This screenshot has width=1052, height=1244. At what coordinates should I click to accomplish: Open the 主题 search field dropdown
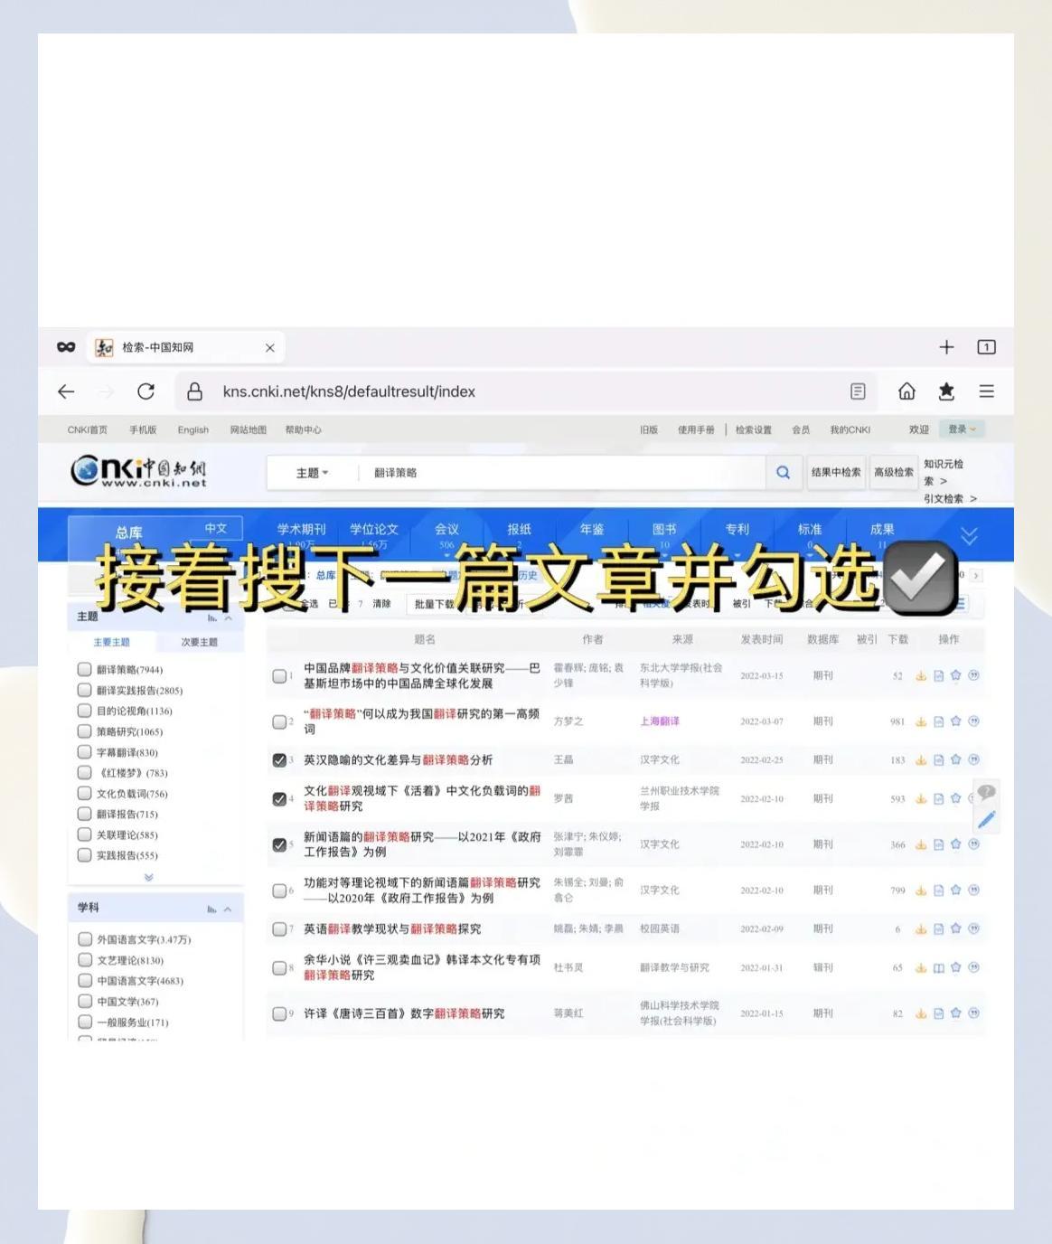(x=312, y=473)
